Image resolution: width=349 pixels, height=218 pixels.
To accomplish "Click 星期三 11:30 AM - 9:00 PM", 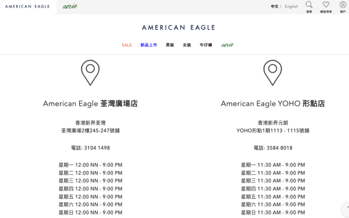I will click(x=273, y=181).
